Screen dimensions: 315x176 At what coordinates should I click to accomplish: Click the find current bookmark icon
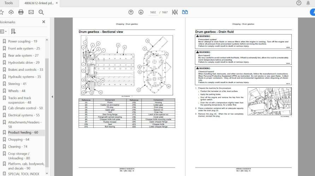pos(13,31)
